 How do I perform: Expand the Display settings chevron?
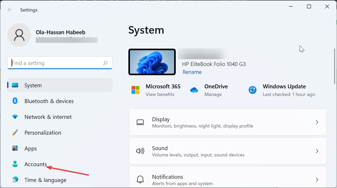pyautogui.click(x=317, y=122)
